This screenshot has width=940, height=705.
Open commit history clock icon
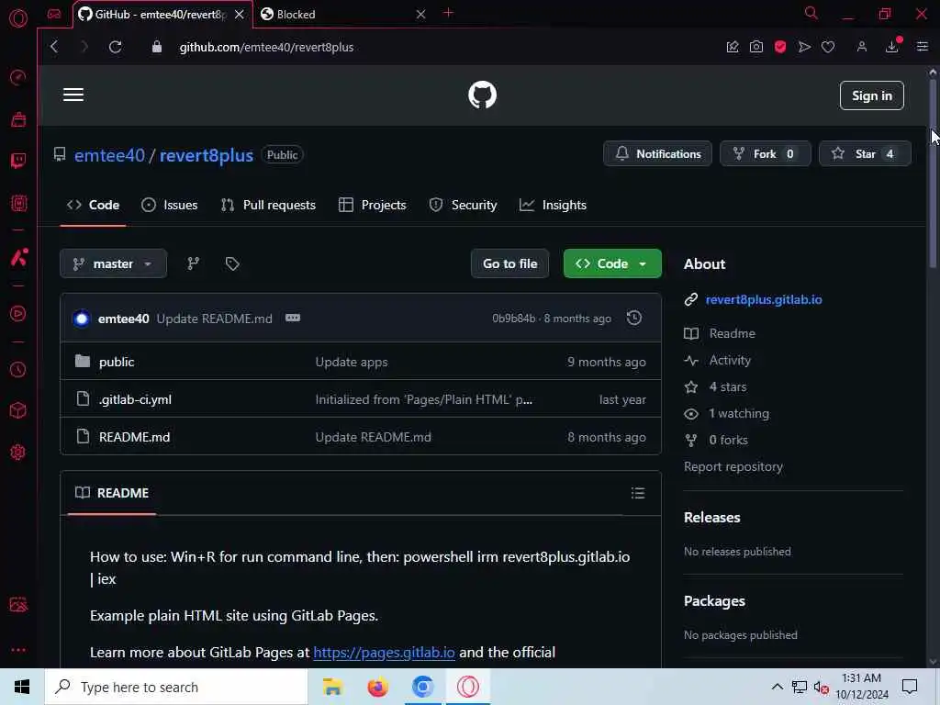(x=634, y=318)
